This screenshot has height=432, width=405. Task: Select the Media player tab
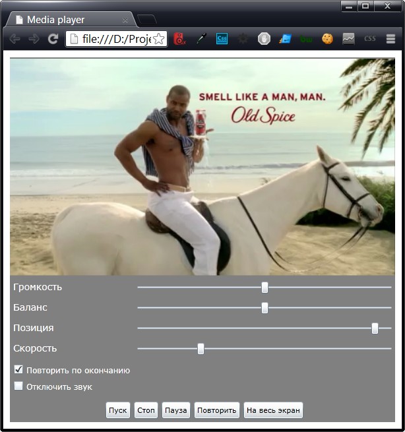click(x=71, y=20)
